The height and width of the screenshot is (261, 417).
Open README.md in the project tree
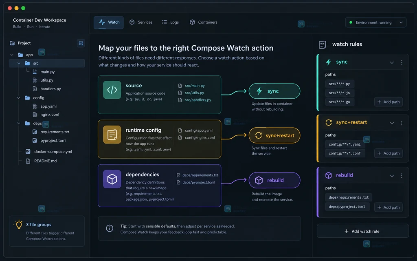tap(45, 161)
